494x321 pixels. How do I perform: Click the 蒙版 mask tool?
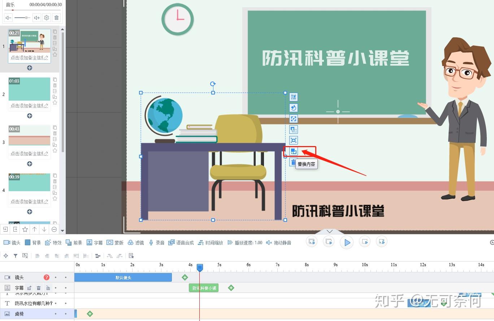(115, 243)
